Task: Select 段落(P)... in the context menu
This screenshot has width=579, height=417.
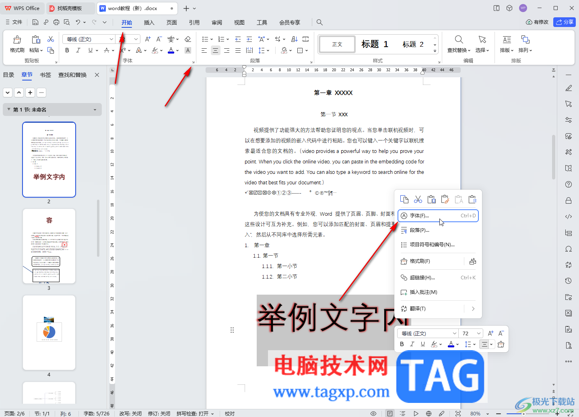Action: click(x=438, y=230)
